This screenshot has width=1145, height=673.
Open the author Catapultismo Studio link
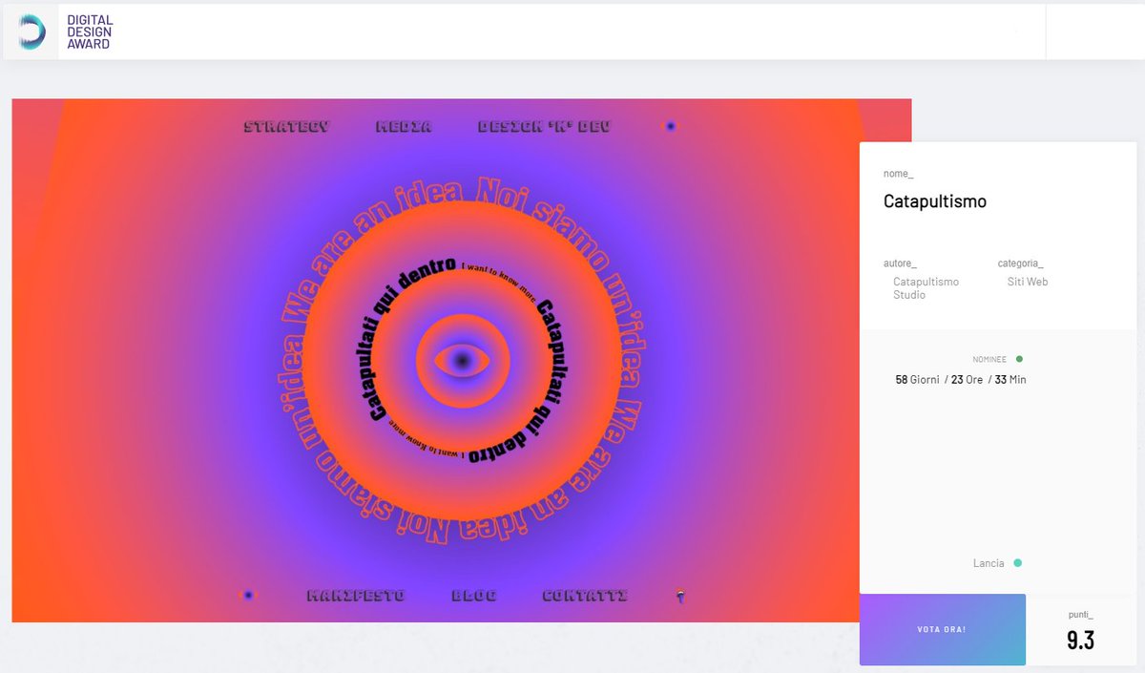click(x=926, y=288)
